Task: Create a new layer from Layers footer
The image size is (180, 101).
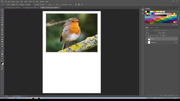Action: point(174,96)
